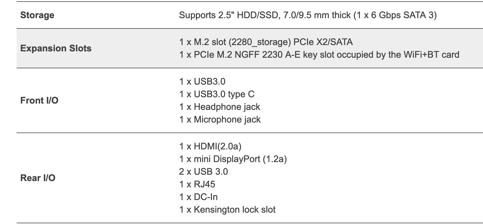
Task: Click the Microphone jack entry
Action: tap(220, 119)
